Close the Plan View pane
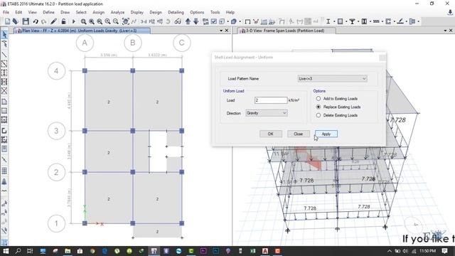This screenshot has width=455, height=256. point(227,31)
